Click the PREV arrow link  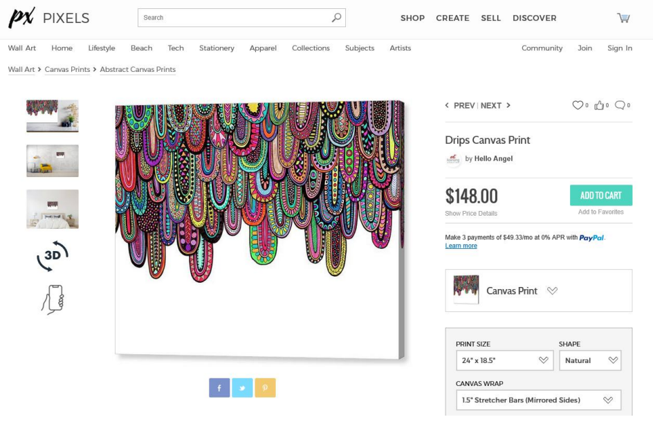(460, 106)
